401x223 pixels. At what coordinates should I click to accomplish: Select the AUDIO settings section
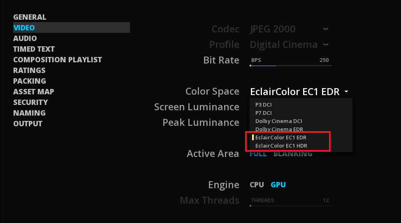(x=25, y=39)
